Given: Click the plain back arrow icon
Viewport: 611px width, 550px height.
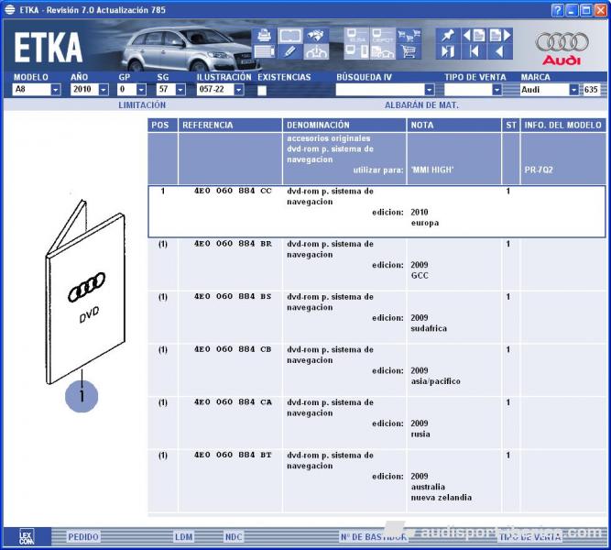Looking at the screenshot, I should point(500,51).
